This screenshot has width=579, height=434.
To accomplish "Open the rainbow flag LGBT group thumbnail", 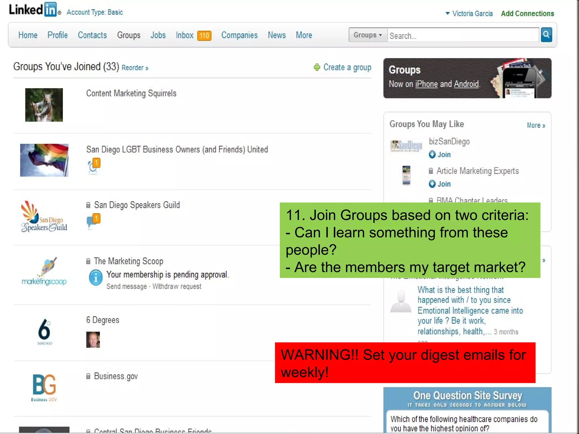I will point(44,160).
